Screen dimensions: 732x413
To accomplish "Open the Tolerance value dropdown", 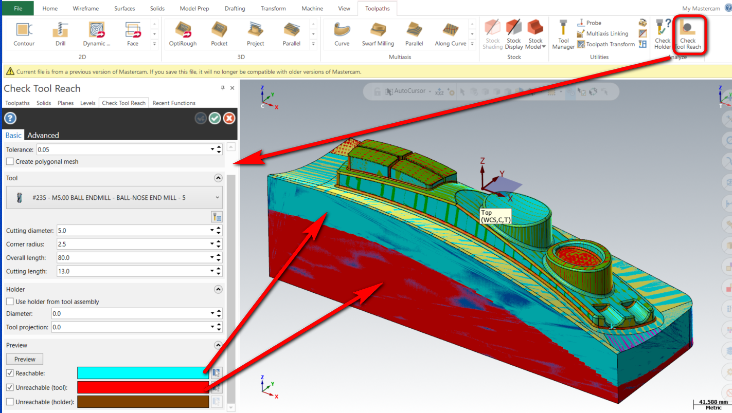I will click(212, 149).
